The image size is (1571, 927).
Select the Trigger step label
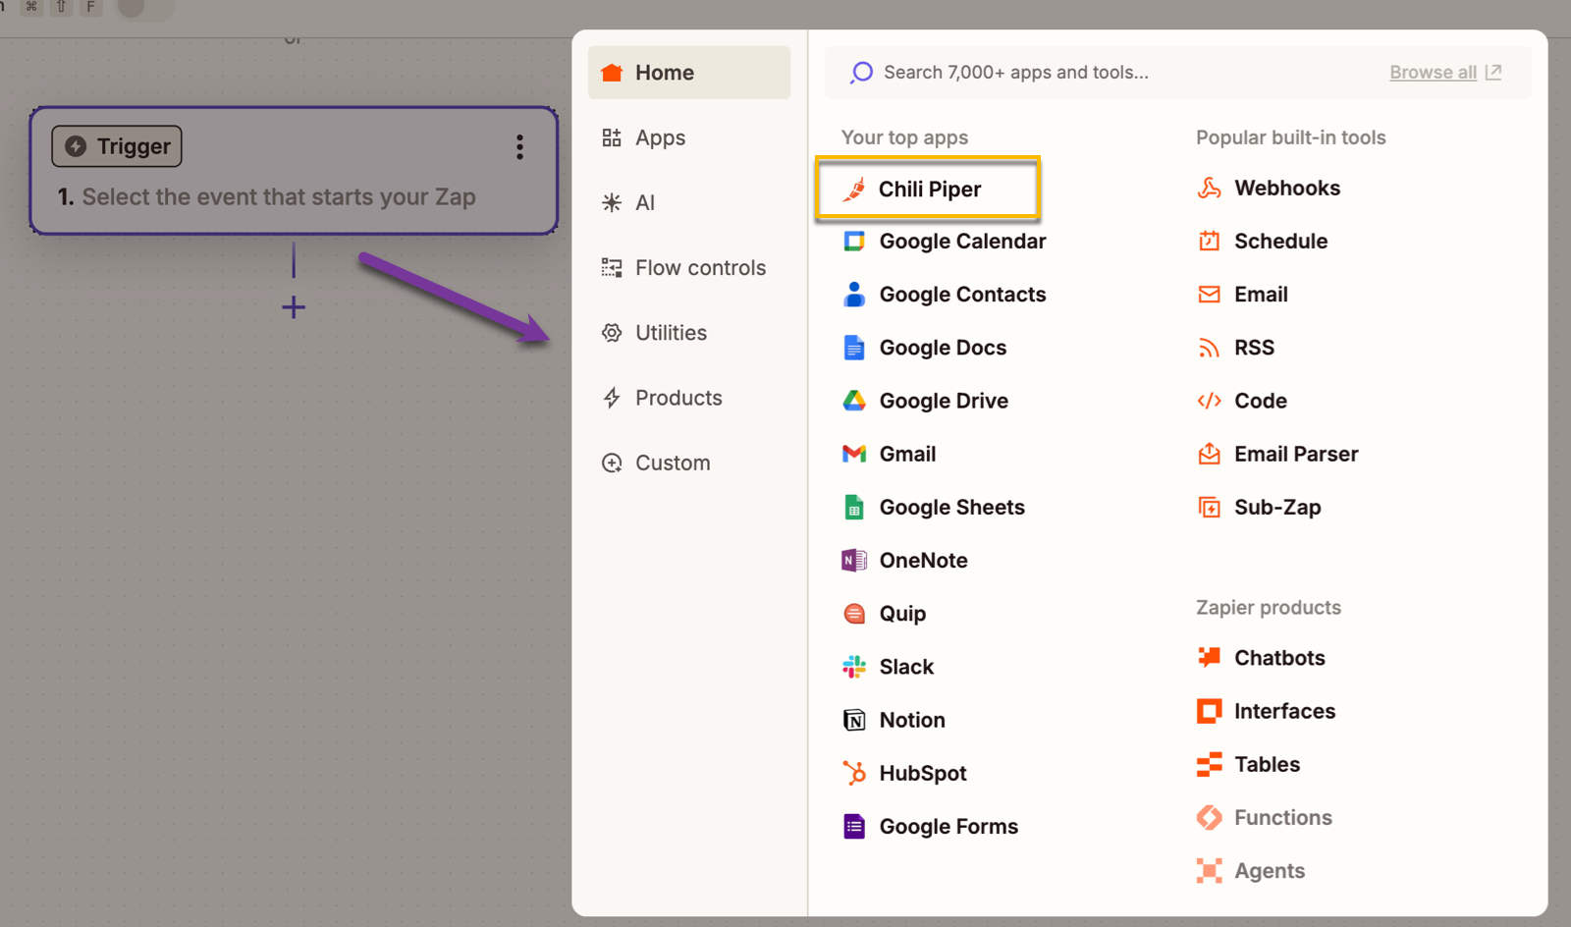point(116,145)
